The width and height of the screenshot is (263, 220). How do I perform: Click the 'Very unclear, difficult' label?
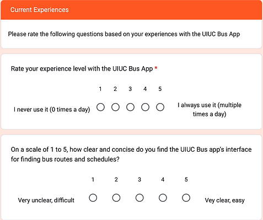point(46,200)
